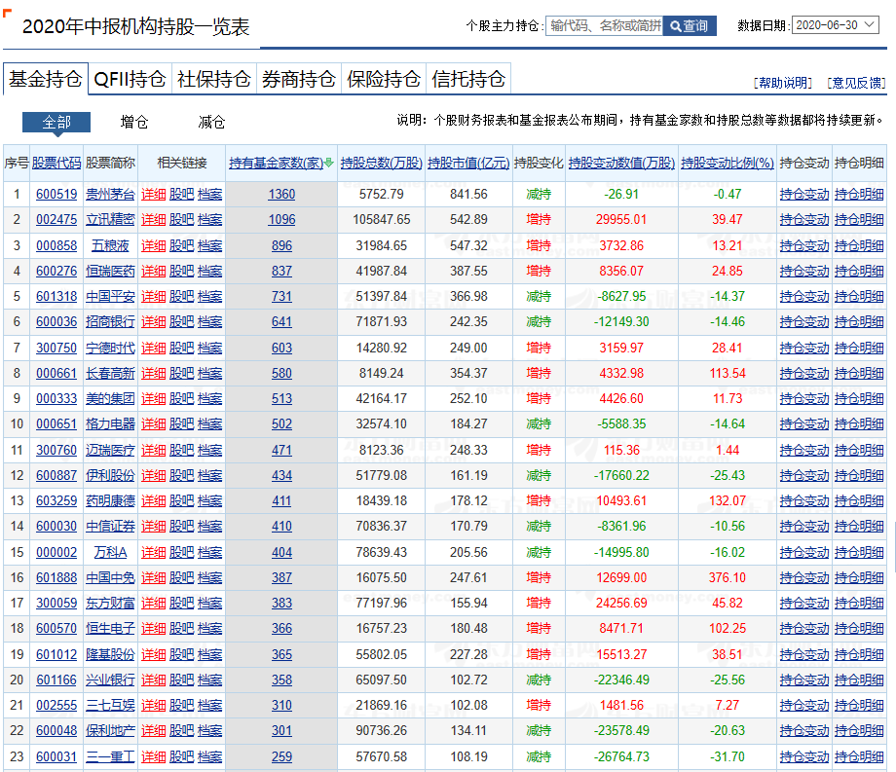Click fund count 366 for 恒生电子
Image resolution: width=896 pixels, height=772 pixels.
point(281,629)
